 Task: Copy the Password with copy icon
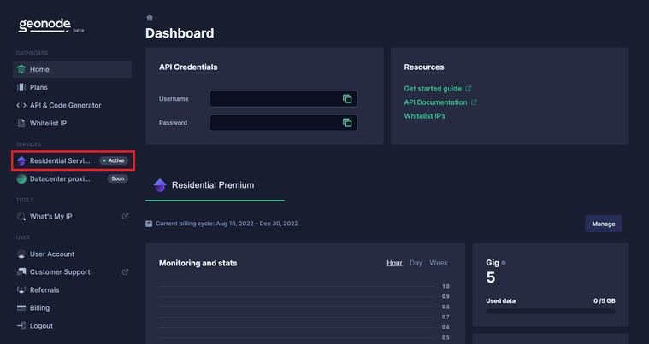(347, 123)
